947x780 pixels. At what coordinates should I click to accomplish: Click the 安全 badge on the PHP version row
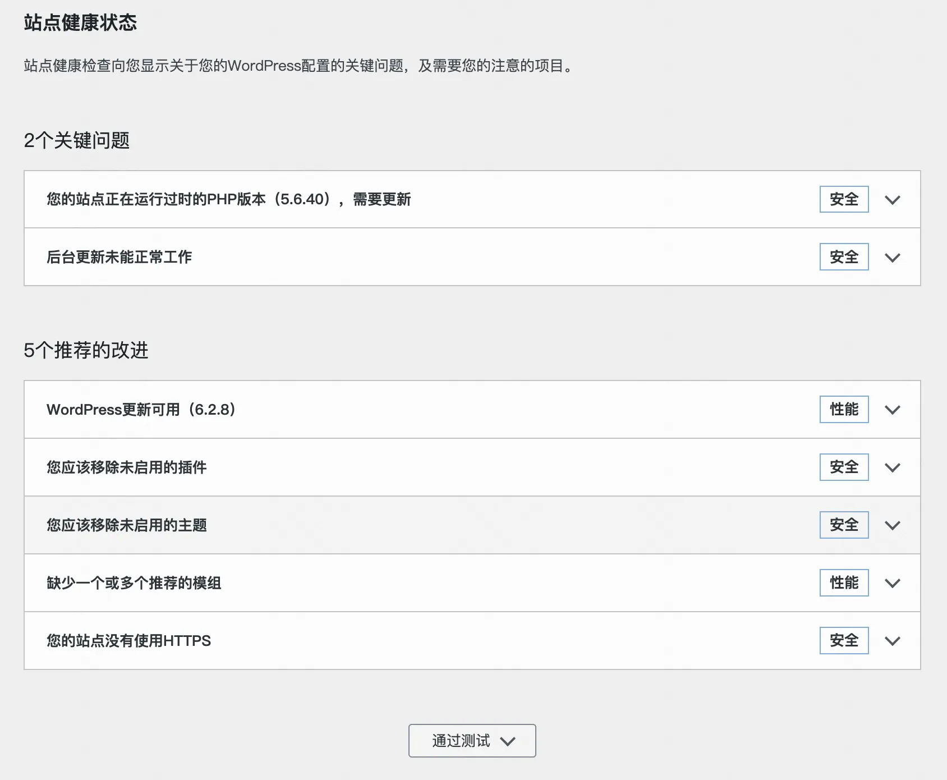[844, 199]
